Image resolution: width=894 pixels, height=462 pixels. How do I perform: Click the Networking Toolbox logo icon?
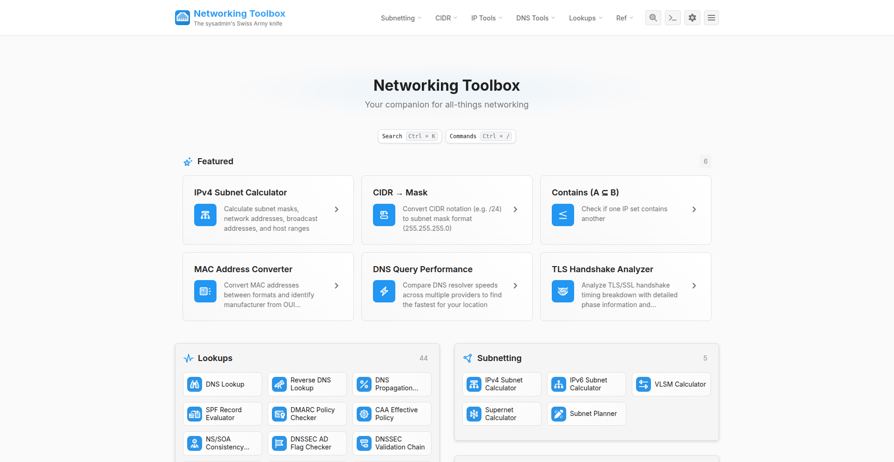pyautogui.click(x=183, y=18)
